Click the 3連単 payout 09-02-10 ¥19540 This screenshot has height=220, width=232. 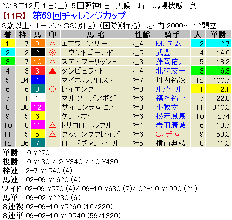tap(73, 216)
